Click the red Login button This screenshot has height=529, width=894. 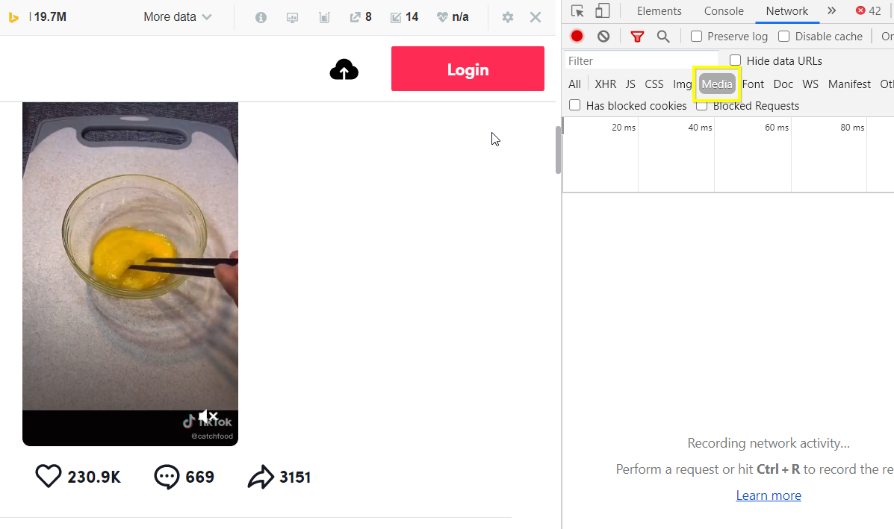click(468, 69)
